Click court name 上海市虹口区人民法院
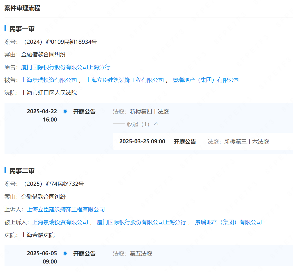 point(49,93)
